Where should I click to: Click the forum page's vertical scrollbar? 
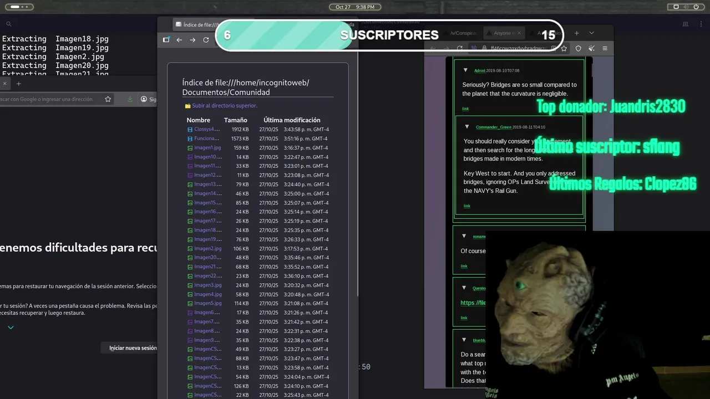(x=592, y=69)
